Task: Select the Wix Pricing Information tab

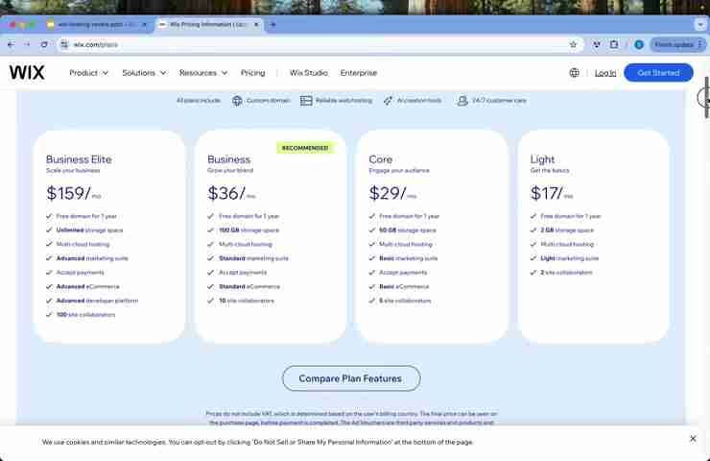Action: tap(208, 24)
